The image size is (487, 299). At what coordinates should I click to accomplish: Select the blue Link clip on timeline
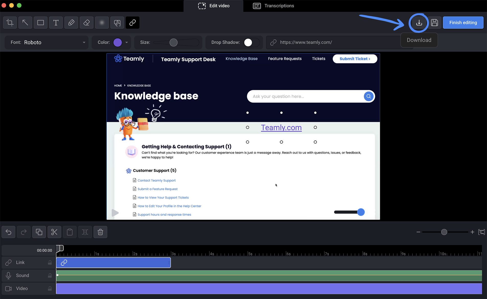coord(114,262)
